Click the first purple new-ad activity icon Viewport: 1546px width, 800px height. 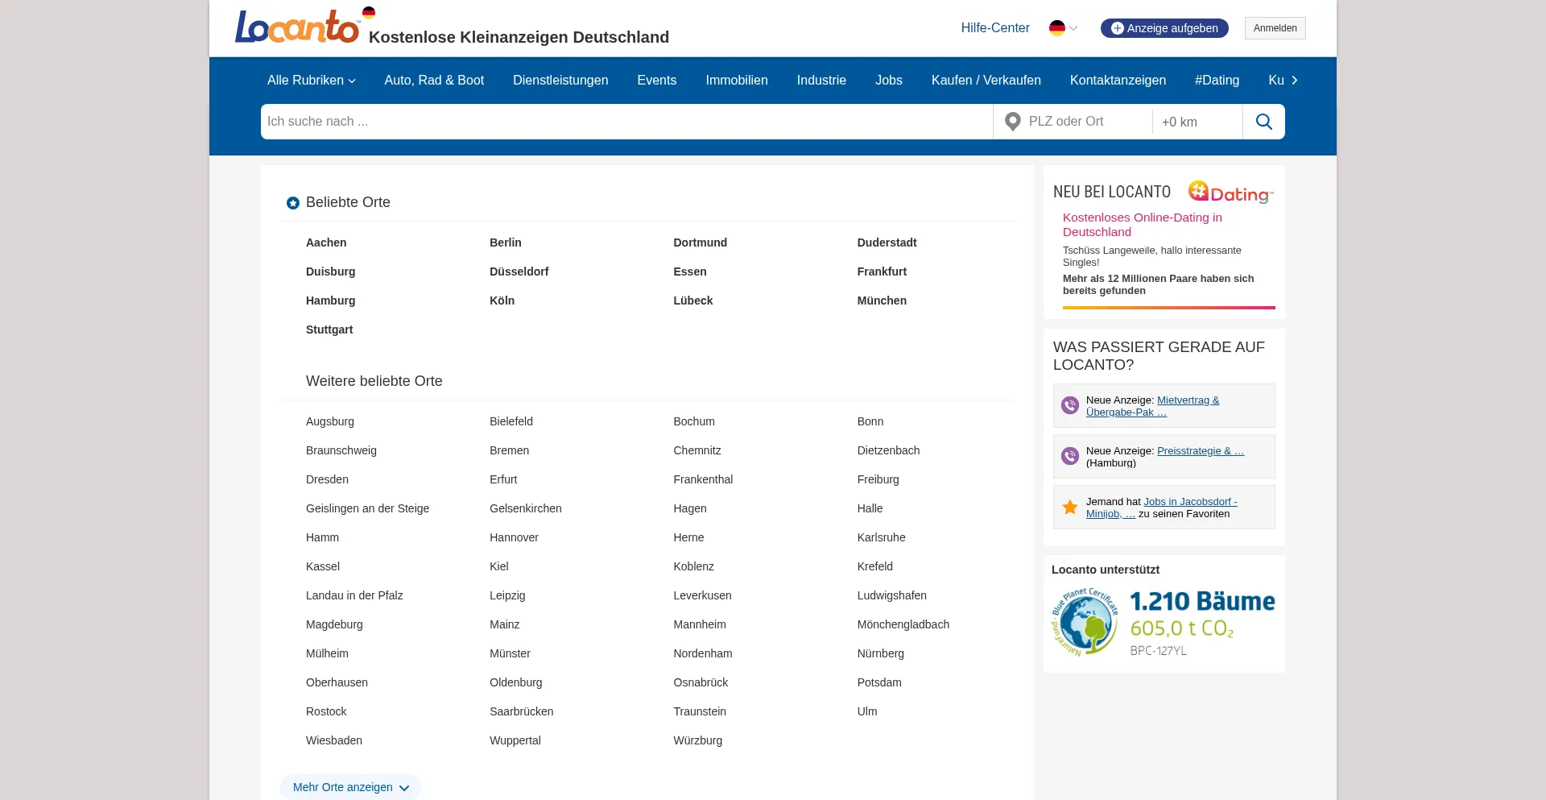coord(1070,406)
